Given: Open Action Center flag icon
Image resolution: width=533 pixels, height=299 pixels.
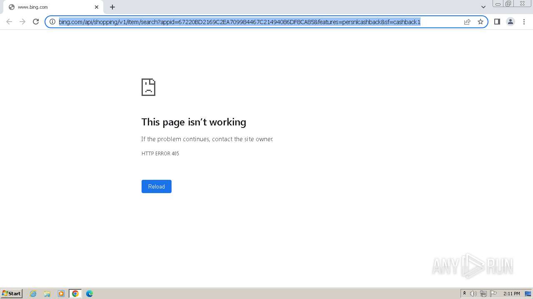Looking at the screenshot, I should tap(493, 294).
